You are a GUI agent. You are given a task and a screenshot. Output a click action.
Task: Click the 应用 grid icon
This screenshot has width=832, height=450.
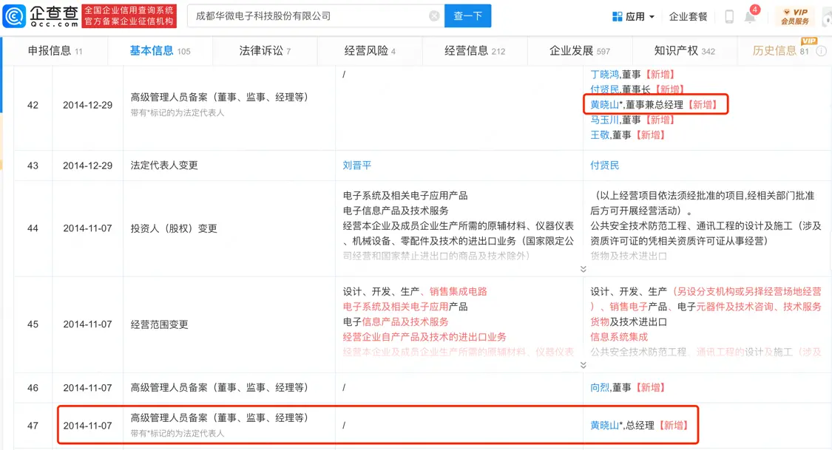(x=617, y=16)
